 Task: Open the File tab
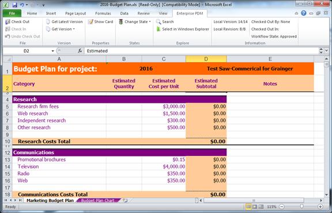point(12,13)
